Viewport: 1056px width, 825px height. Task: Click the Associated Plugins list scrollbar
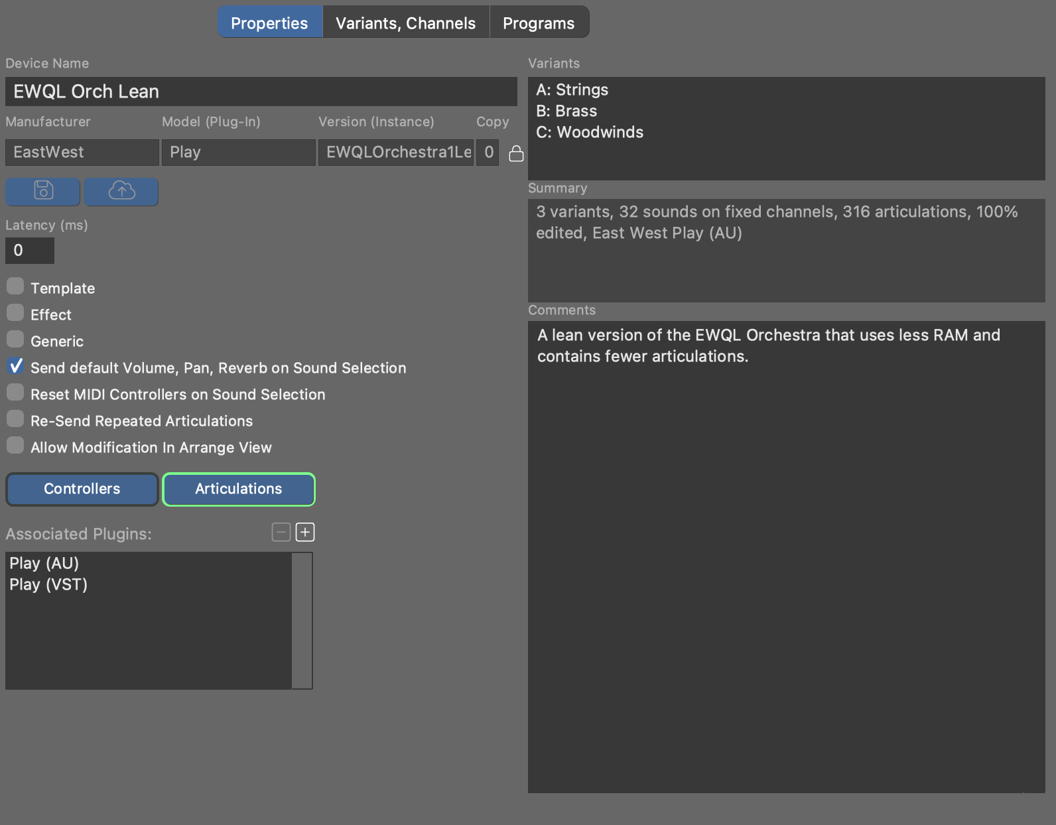[302, 620]
